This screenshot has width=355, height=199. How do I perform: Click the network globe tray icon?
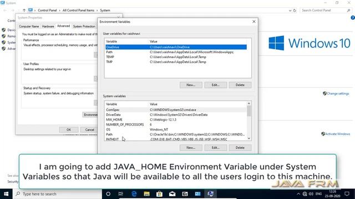coord(305,194)
